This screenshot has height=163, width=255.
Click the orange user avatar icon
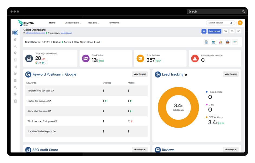tap(240, 23)
